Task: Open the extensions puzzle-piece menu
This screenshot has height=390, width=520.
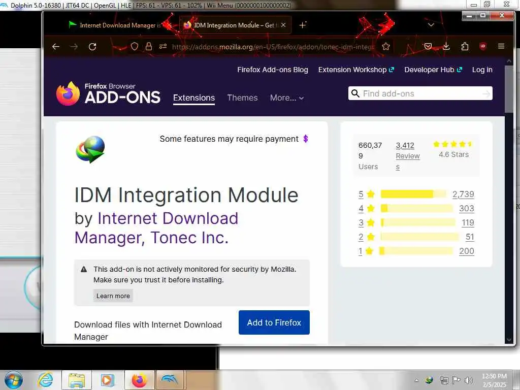Action: 465,46
